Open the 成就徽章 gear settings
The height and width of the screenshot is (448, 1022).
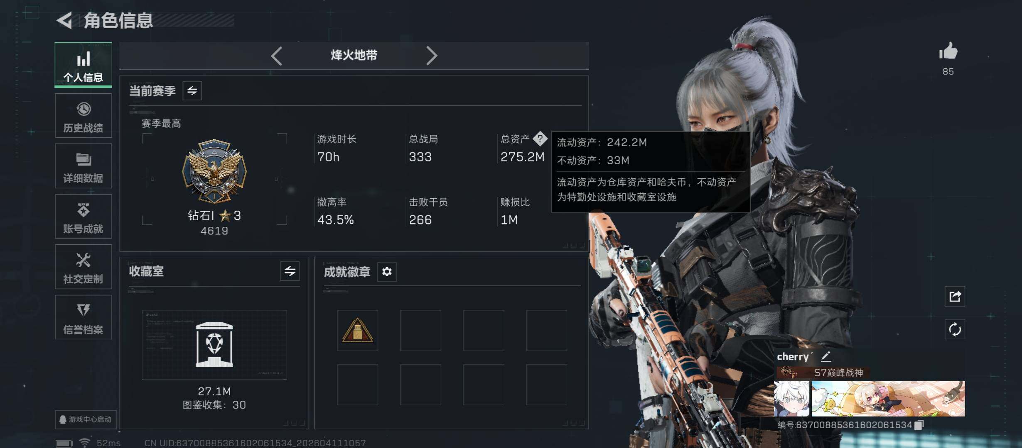pos(387,272)
